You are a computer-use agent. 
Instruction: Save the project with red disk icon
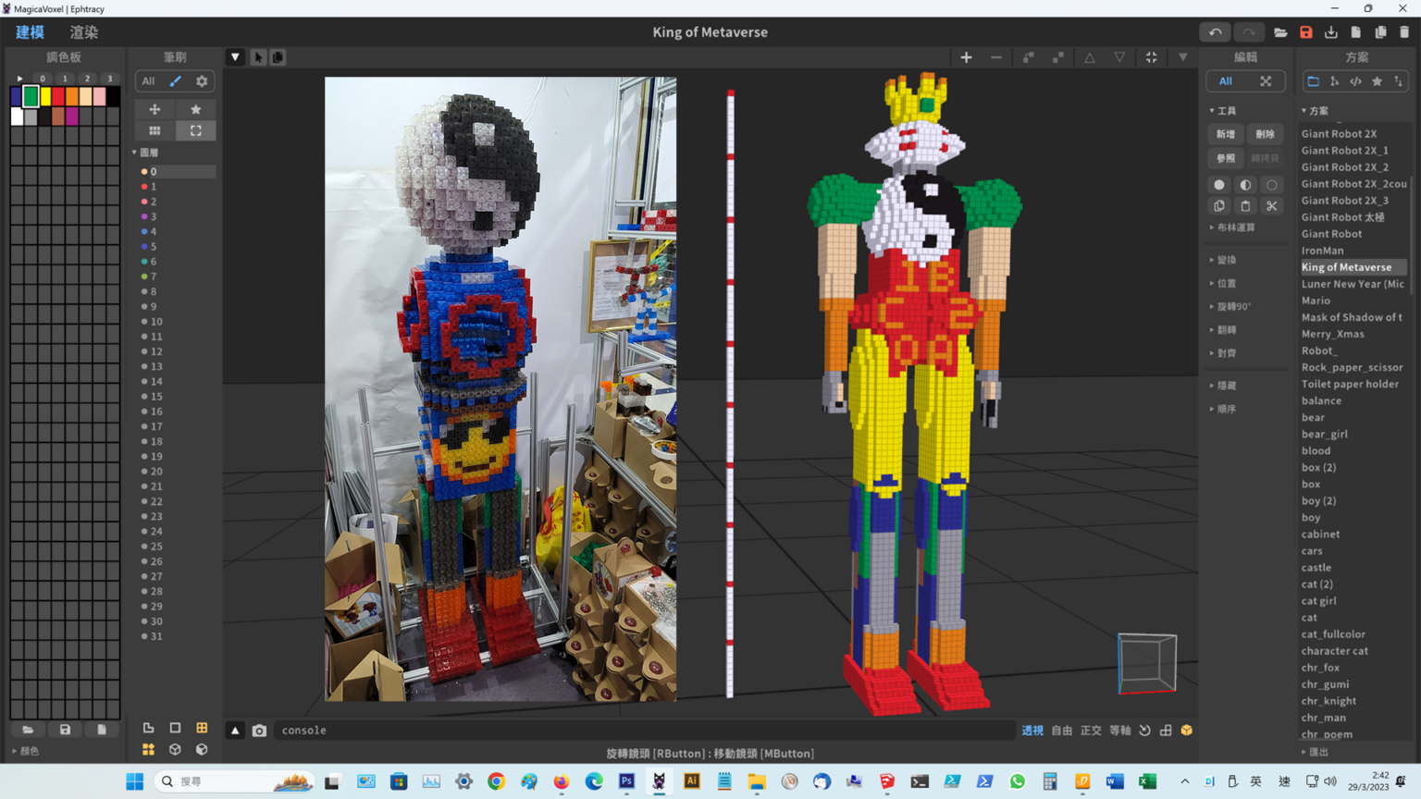pos(1306,32)
